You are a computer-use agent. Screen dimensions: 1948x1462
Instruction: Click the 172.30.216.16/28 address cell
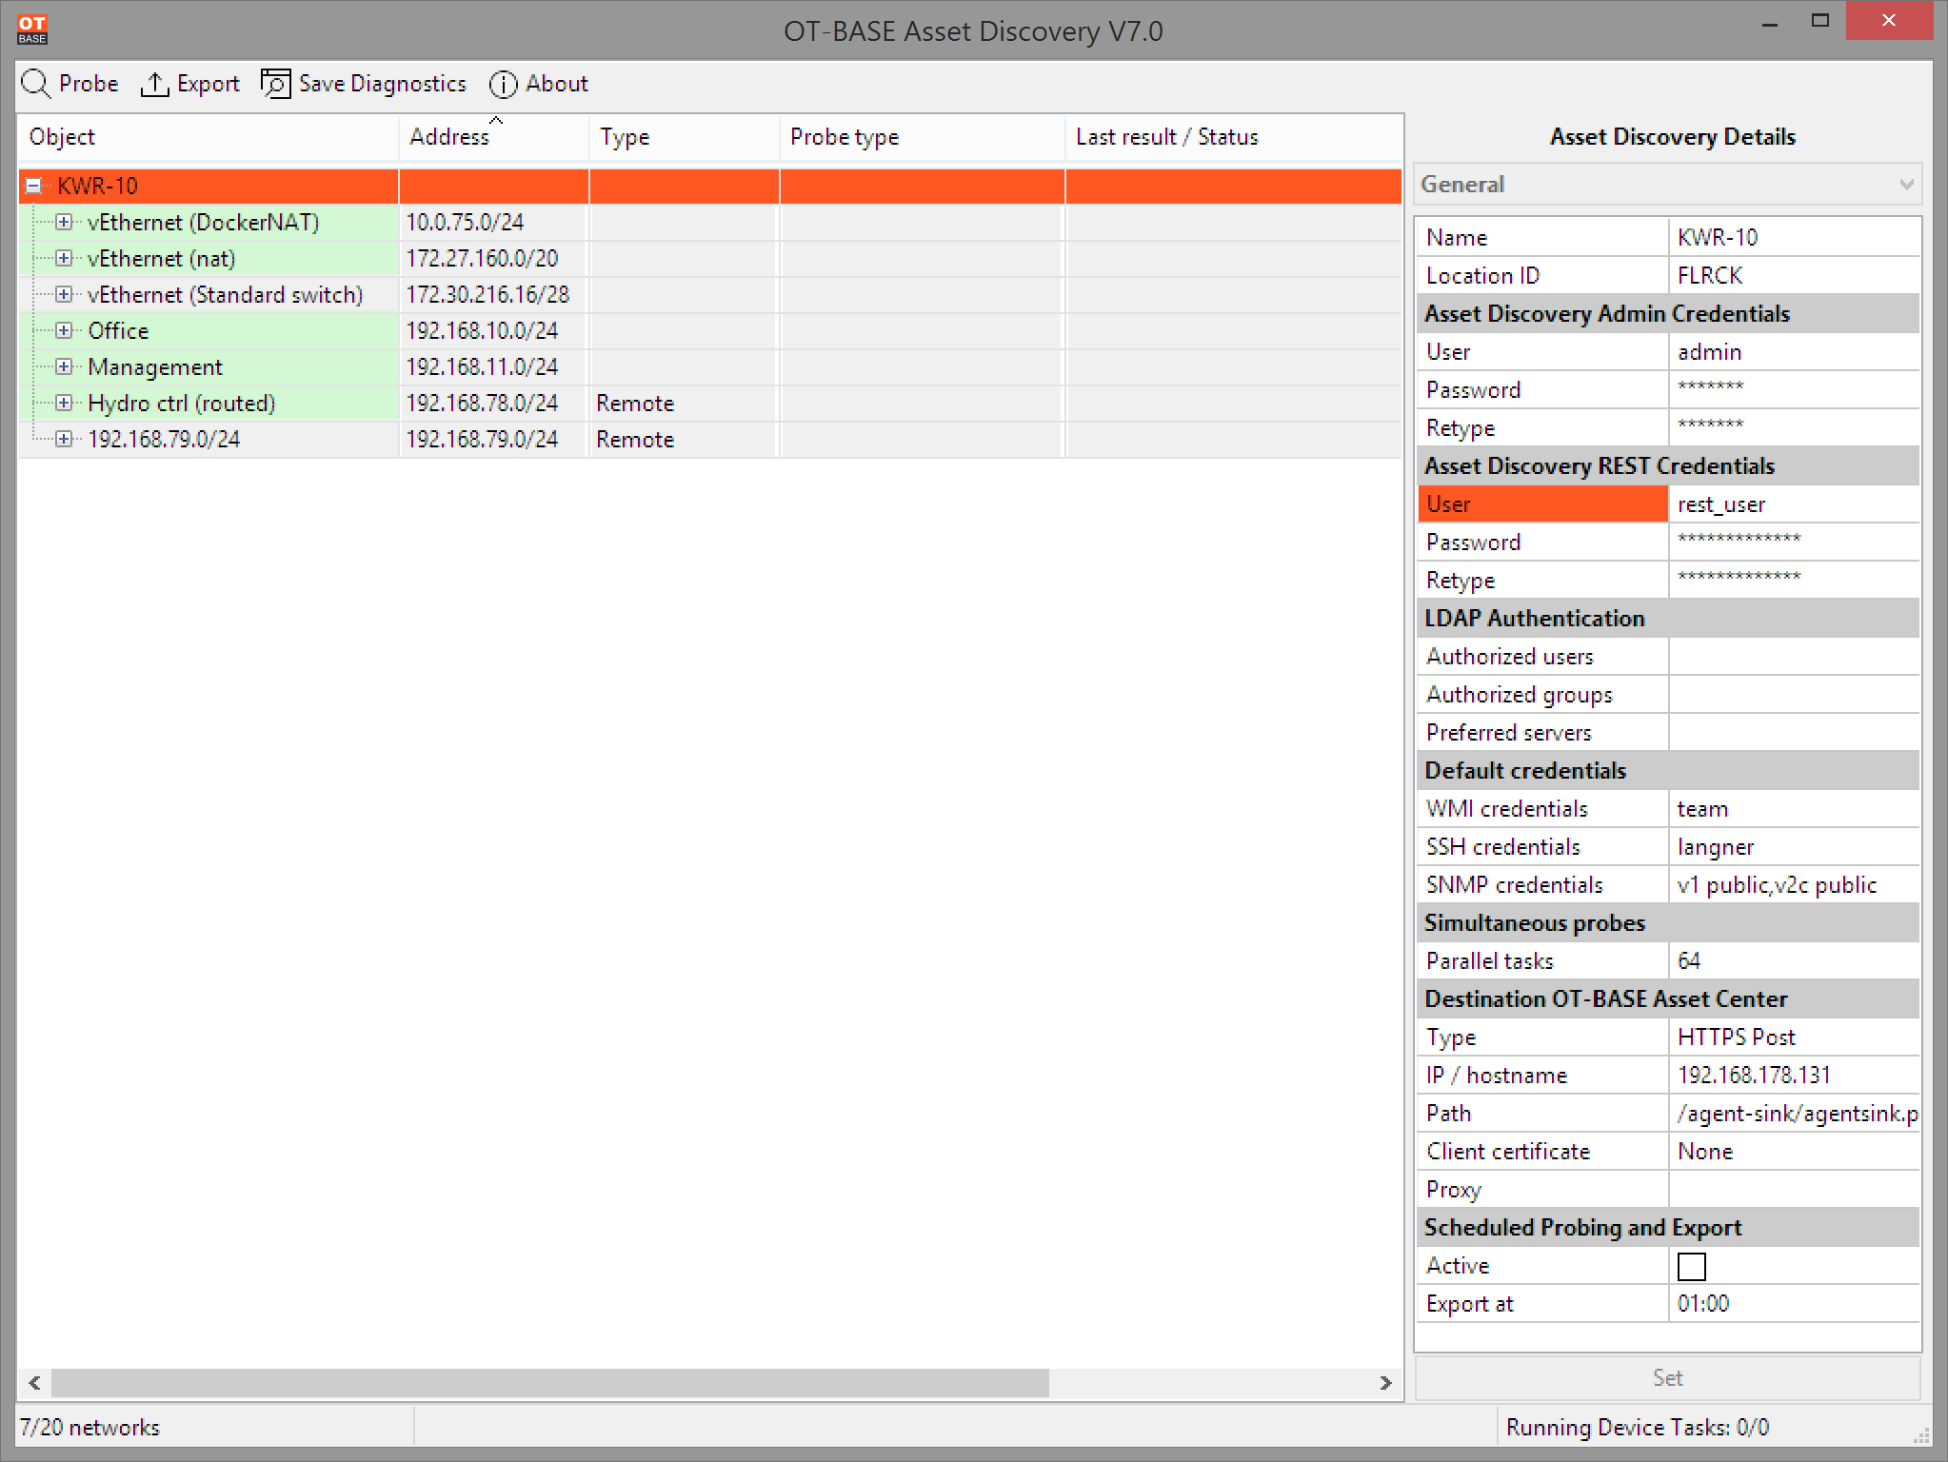pyautogui.click(x=494, y=294)
